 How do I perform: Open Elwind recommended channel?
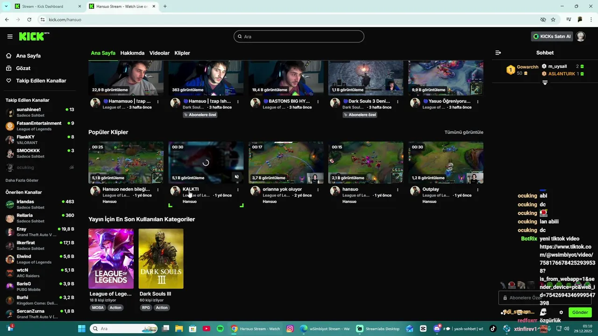click(x=40, y=259)
